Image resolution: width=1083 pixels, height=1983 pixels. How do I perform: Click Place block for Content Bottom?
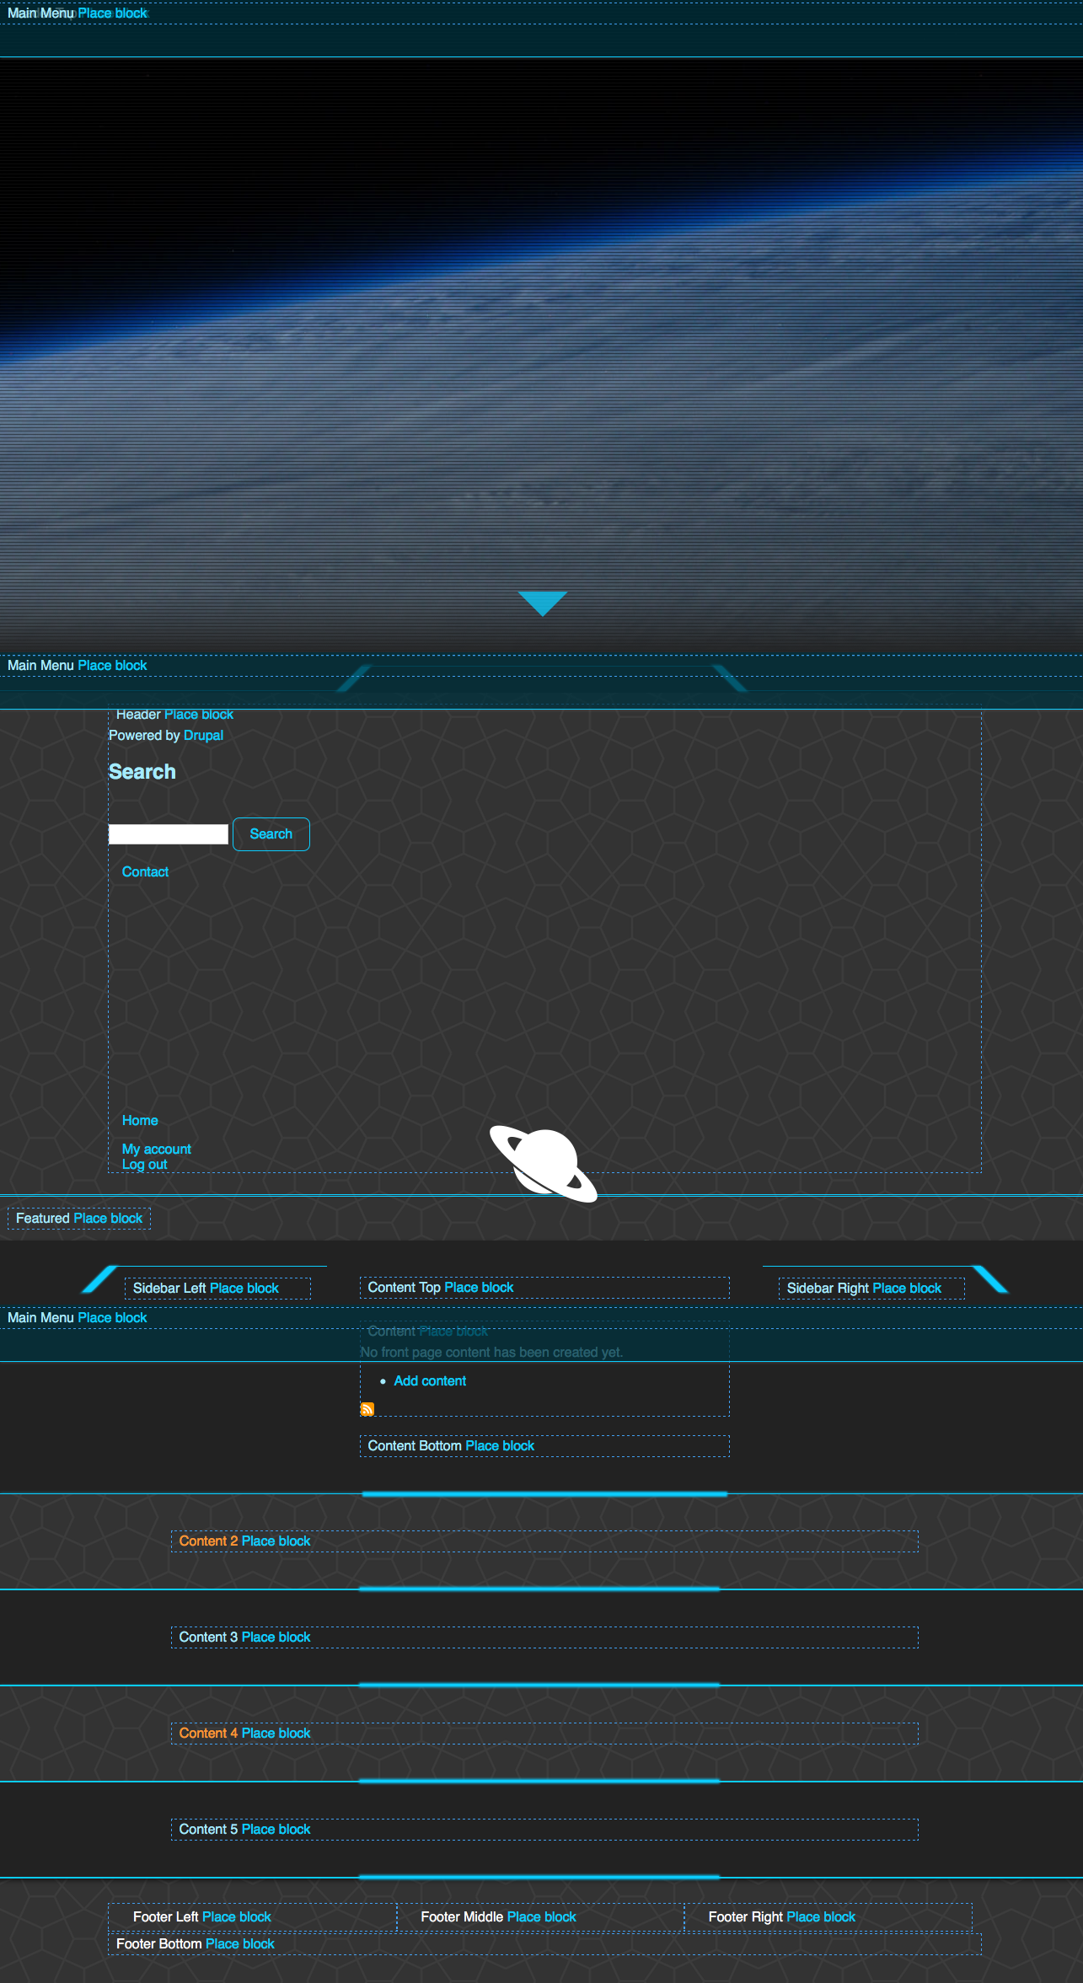500,1445
